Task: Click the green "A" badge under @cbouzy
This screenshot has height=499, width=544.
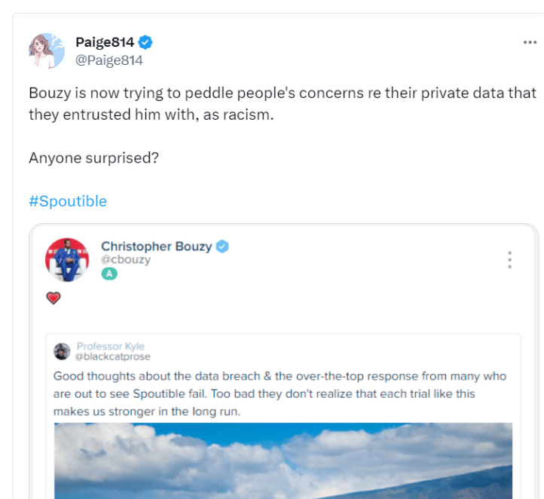Action: 110,274
